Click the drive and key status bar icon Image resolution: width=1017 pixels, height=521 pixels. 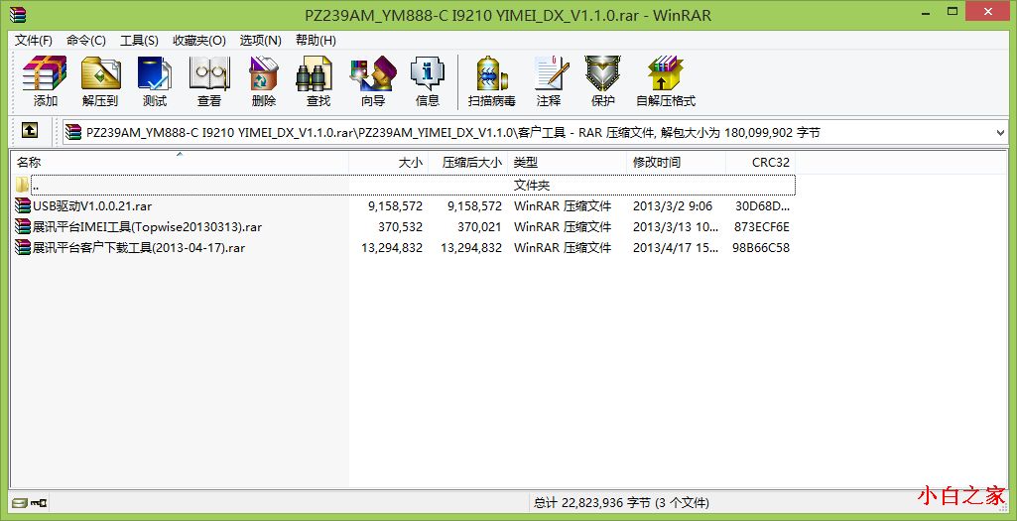click(x=29, y=502)
